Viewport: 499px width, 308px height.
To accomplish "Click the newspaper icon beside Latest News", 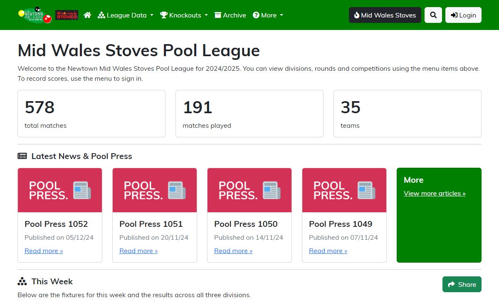I will [x=22, y=156].
